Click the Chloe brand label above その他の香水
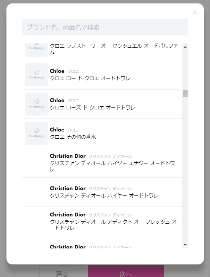The image size is (210, 277). (57, 130)
